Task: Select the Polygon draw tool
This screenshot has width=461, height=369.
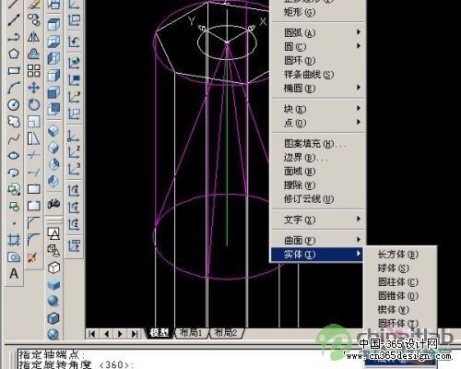Action: [x=14, y=54]
